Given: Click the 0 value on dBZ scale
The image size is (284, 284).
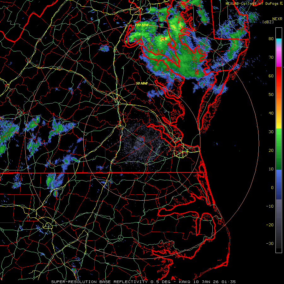Looking at the screenshot, I should tap(272, 188).
